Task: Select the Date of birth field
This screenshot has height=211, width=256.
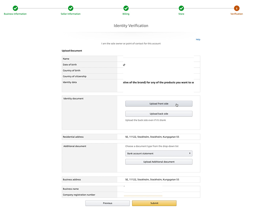Action: point(158,65)
